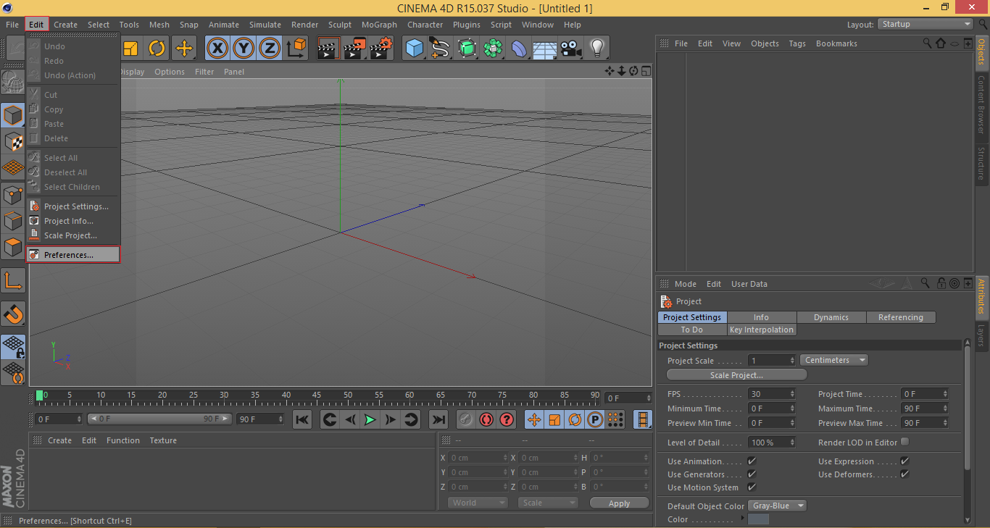
Task: Click the green Array modeling icon
Action: click(x=493, y=49)
